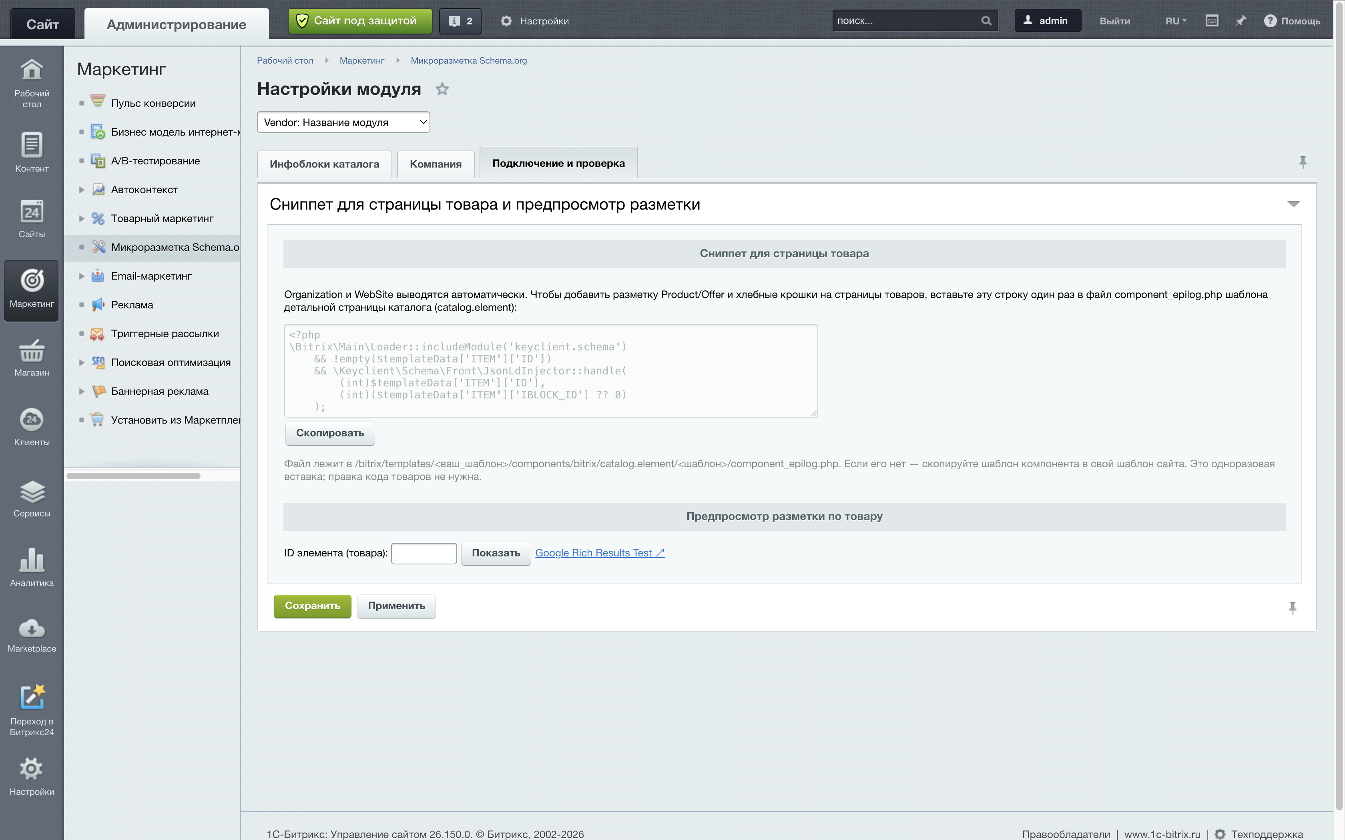Viewport: 1345px width, 840px height.
Task: Open the Контент section in sidebar
Action: pyautogui.click(x=32, y=152)
